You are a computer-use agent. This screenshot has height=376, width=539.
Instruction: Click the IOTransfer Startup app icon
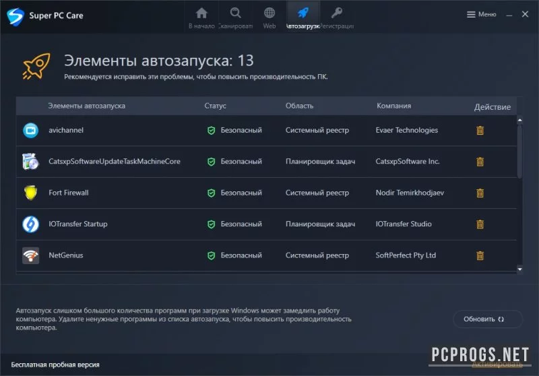tap(30, 224)
